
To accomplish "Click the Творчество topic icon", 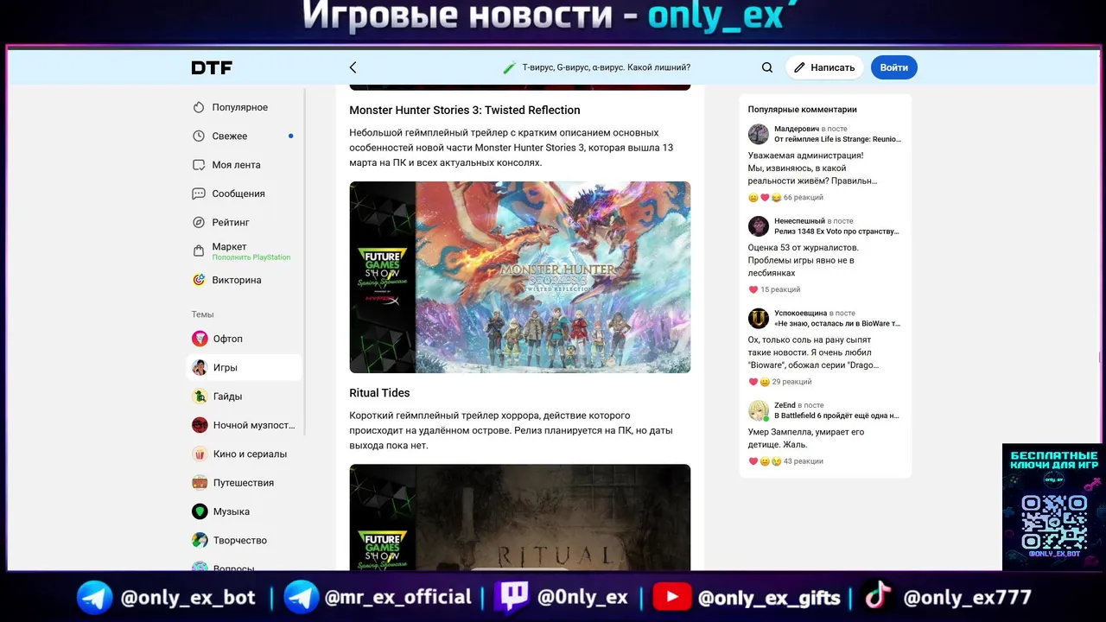I will (x=200, y=540).
